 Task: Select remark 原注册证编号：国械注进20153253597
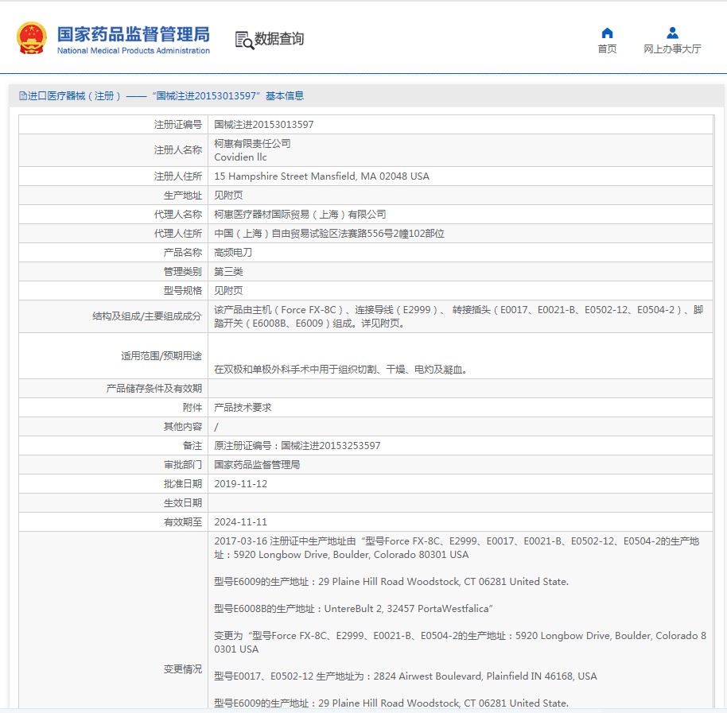297,446
